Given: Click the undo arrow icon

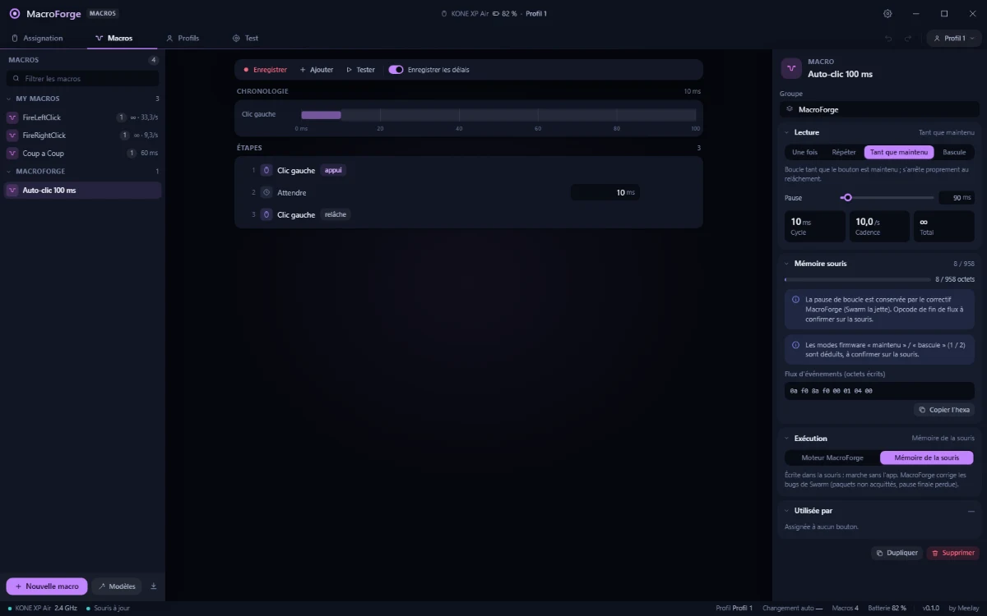Looking at the screenshot, I should click(x=888, y=39).
